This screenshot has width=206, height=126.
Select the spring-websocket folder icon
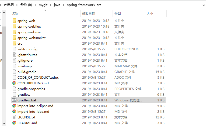pyautogui.click(x=14, y=38)
